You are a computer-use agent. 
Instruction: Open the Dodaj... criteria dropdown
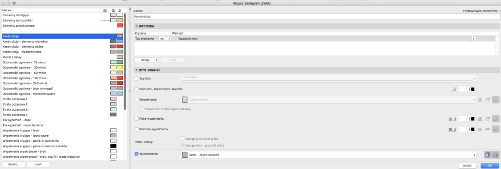point(146,60)
